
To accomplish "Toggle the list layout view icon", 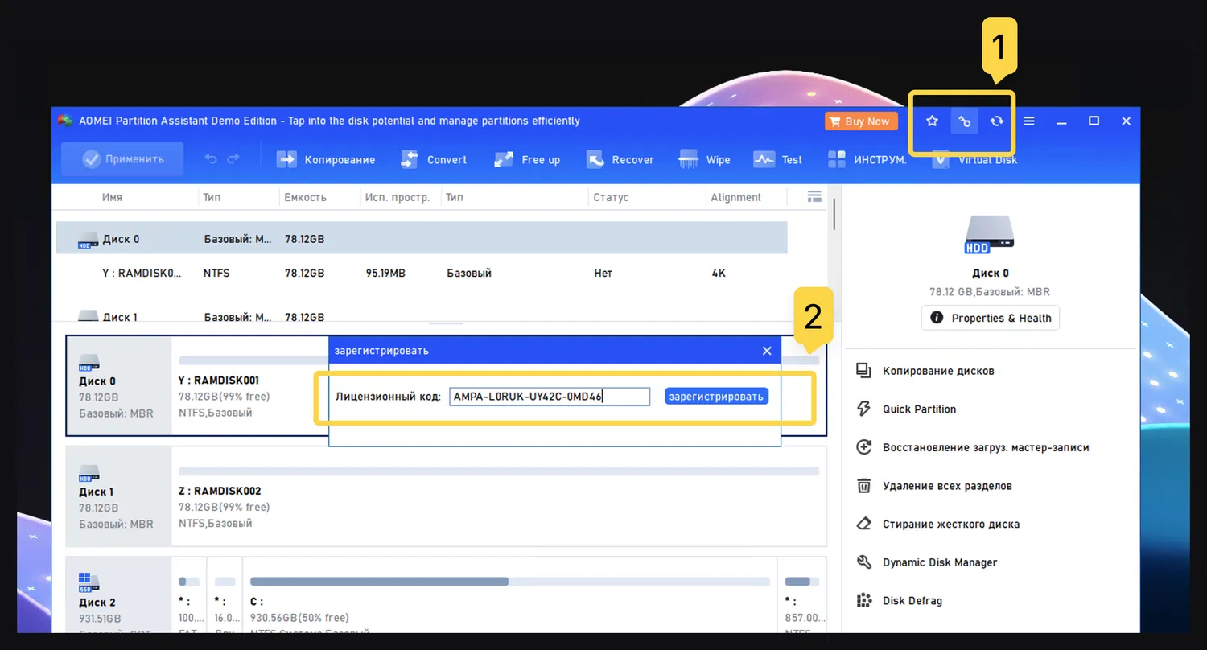I will coord(814,196).
